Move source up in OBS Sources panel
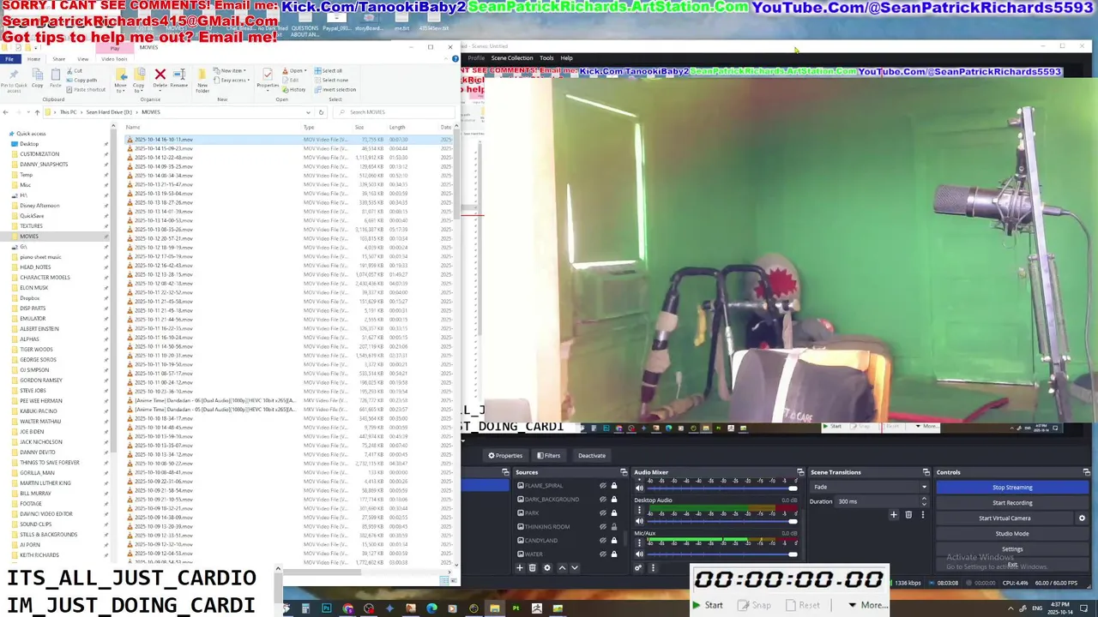The image size is (1098, 617). 563,567
